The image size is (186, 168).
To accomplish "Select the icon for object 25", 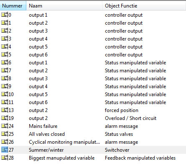I will click(x=5, y=134).
